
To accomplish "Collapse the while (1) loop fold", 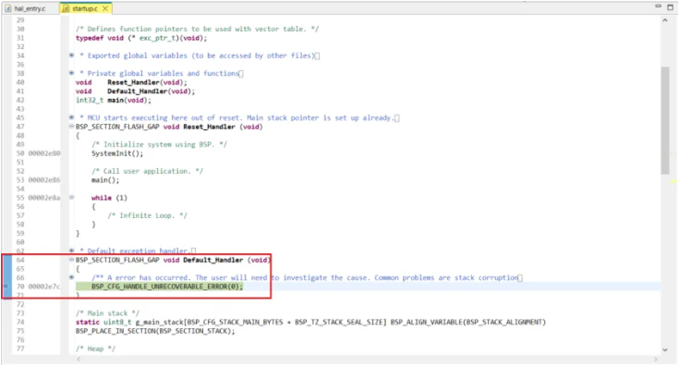I will tap(71, 198).
